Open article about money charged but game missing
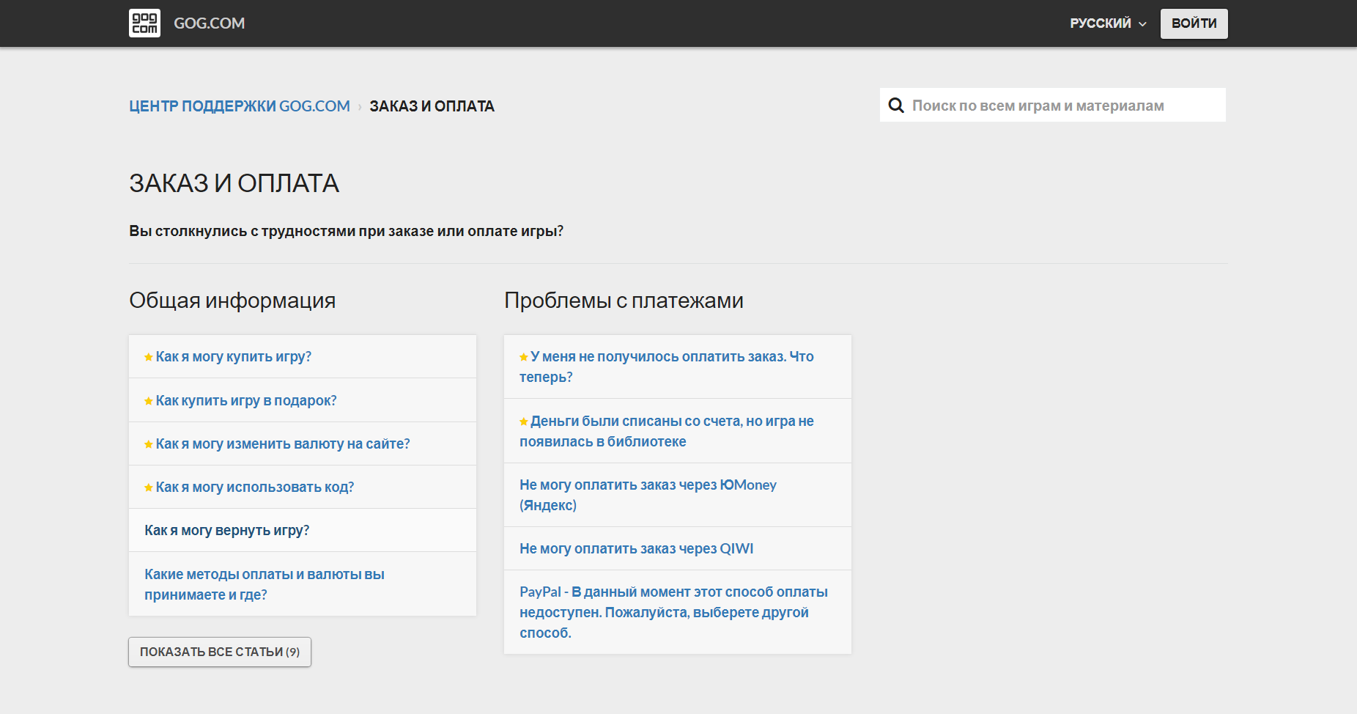The image size is (1357, 714). pyautogui.click(x=666, y=431)
